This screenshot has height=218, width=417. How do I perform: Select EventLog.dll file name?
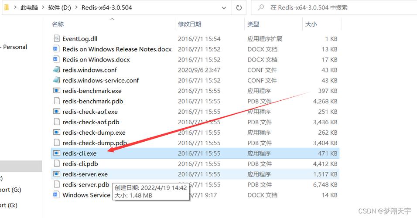point(80,39)
